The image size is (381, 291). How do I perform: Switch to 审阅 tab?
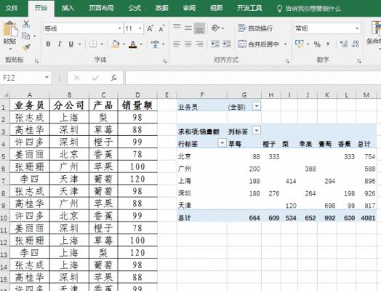(x=189, y=8)
